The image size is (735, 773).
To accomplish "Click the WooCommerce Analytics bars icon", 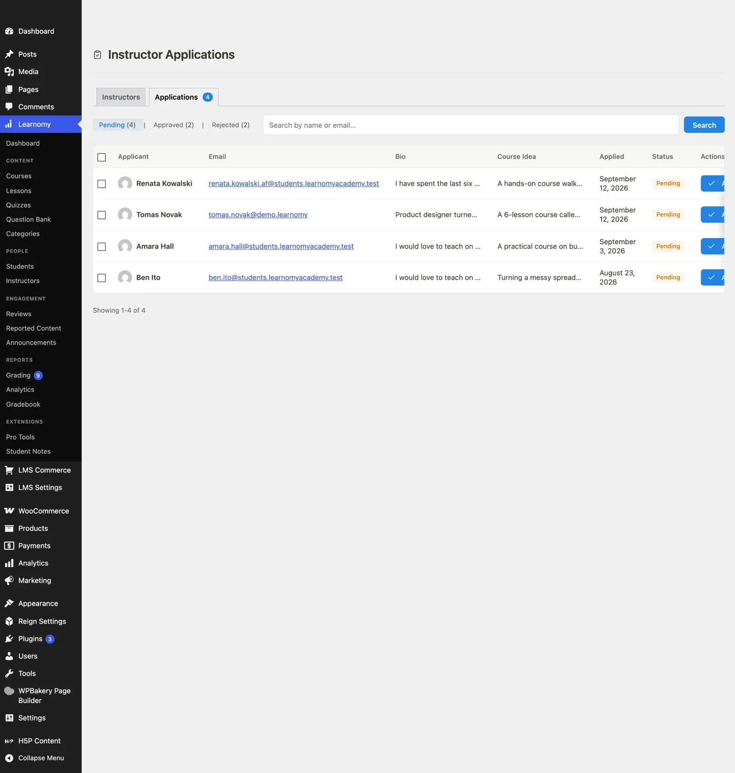I will coord(9,563).
